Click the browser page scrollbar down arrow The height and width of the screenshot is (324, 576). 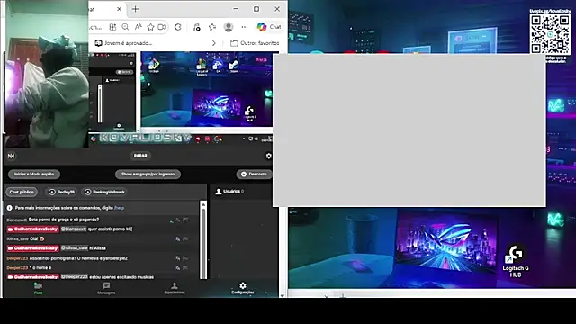pyautogui.click(x=282, y=295)
